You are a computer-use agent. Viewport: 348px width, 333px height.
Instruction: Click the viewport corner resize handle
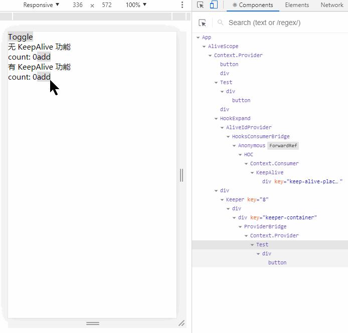[x=182, y=323]
